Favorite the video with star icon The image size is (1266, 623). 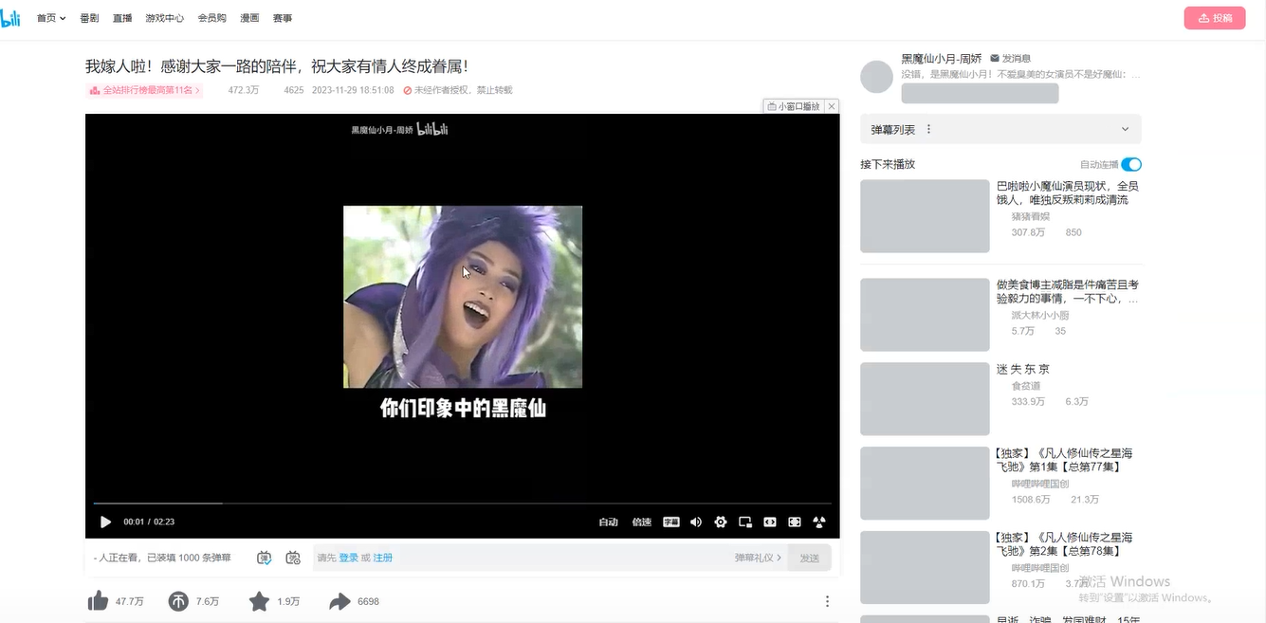tap(259, 601)
